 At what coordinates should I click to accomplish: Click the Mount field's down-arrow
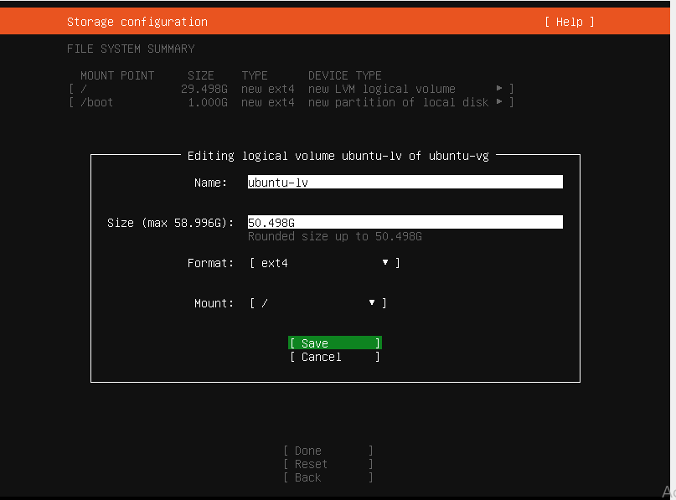point(372,303)
